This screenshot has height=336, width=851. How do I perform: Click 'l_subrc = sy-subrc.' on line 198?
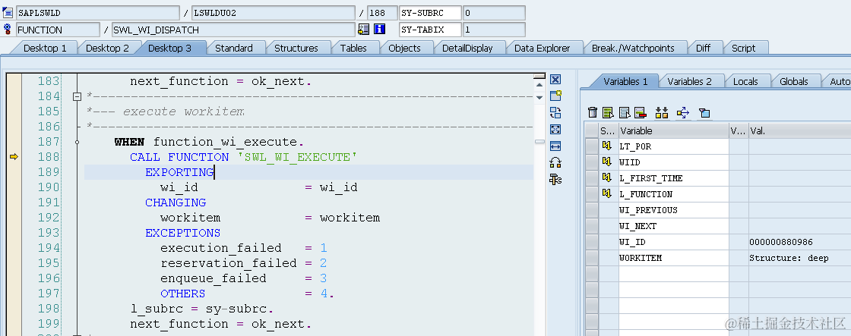click(x=202, y=309)
